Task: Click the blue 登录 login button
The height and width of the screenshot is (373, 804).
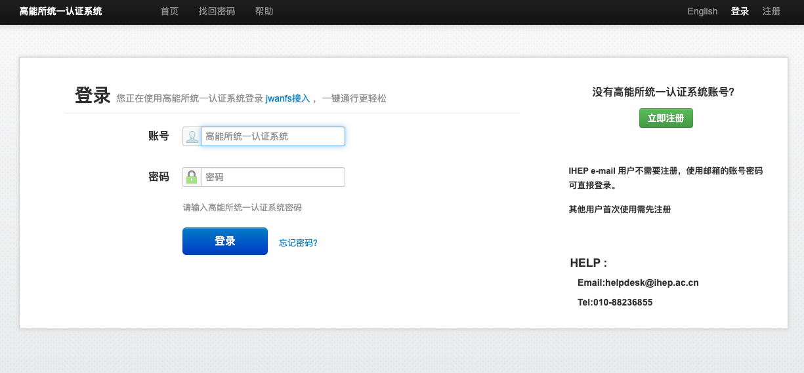Action: coord(225,241)
